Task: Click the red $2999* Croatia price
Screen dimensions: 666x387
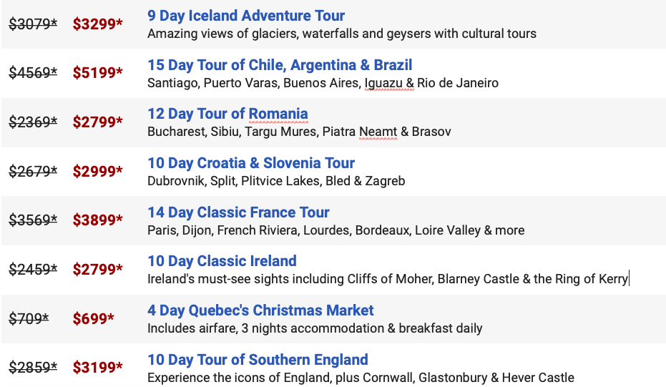Action: pos(98,171)
